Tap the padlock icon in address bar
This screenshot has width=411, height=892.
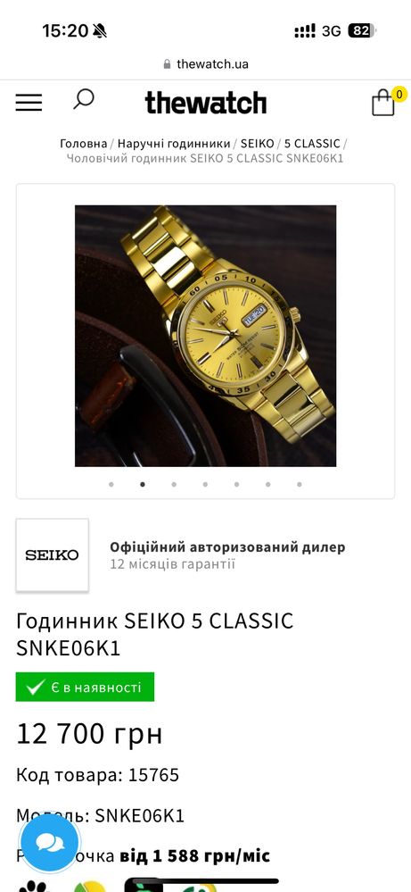coord(167,63)
